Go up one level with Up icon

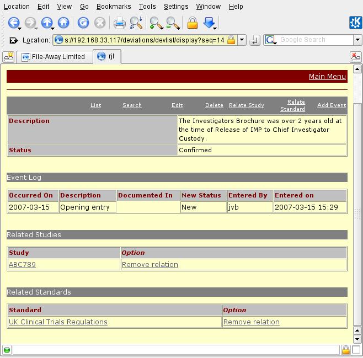coord(46,23)
